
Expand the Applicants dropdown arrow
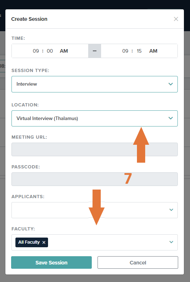[x=171, y=210]
